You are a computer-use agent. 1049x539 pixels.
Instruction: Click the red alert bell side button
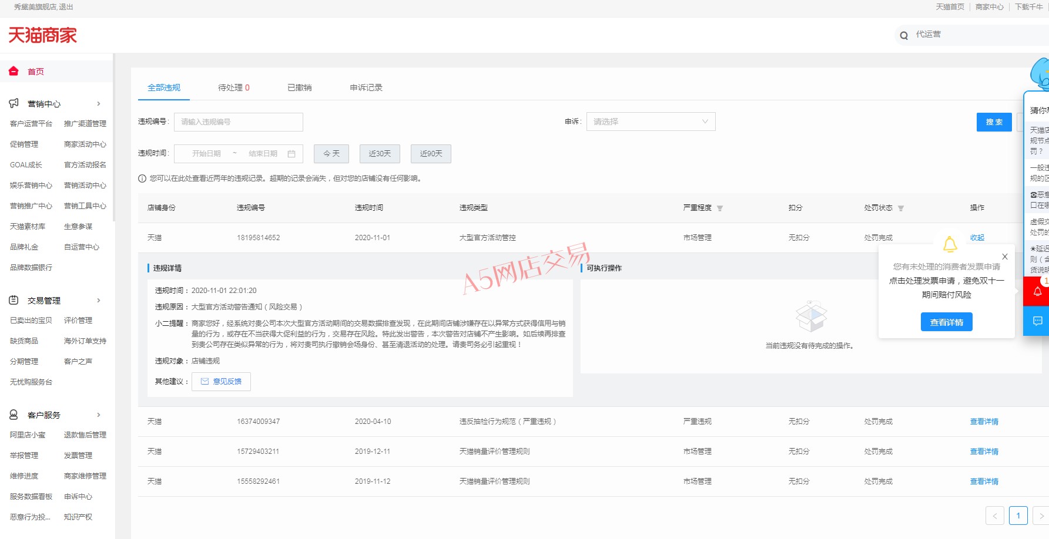click(x=1038, y=291)
